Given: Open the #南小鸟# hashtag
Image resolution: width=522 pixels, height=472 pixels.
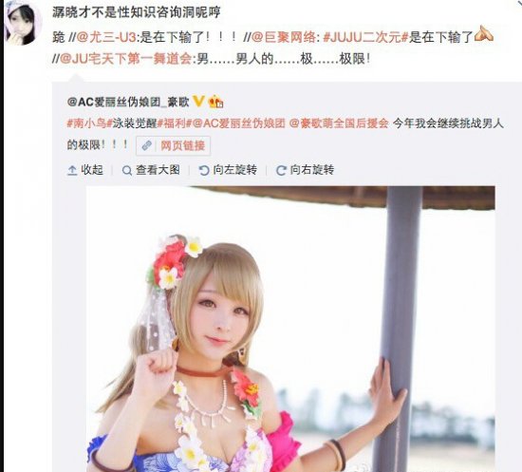Looking at the screenshot, I should coord(86,123).
